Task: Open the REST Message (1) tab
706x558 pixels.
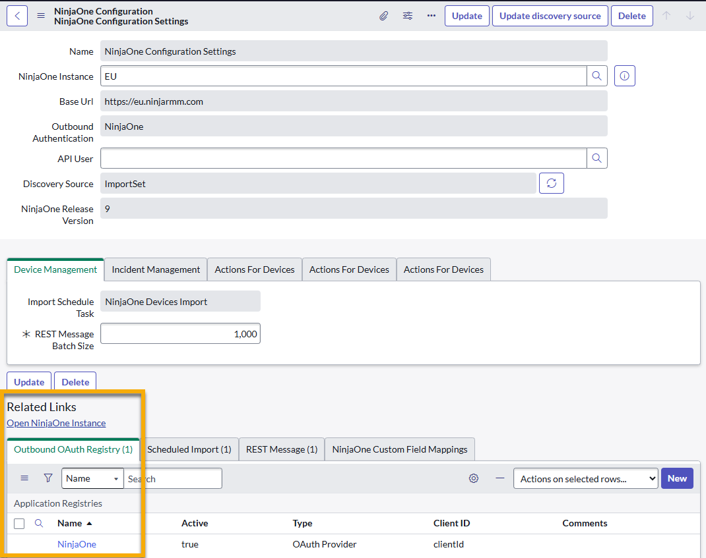Action: click(281, 449)
